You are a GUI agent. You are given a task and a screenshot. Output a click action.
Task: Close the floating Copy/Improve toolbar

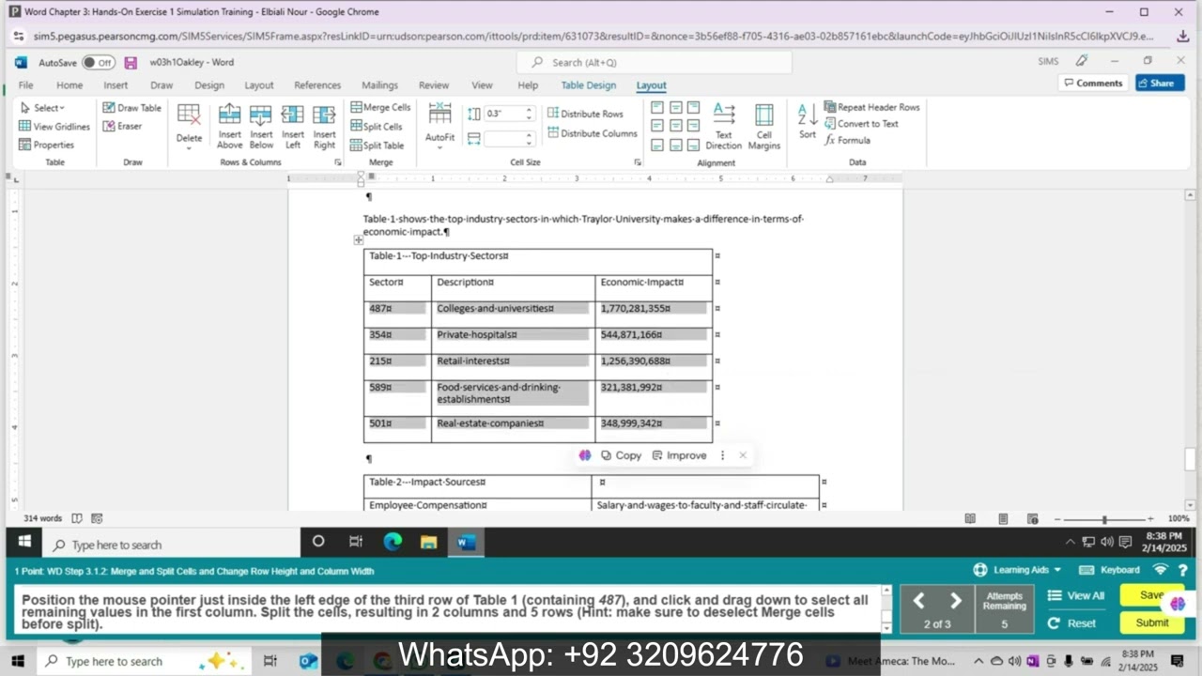pyautogui.click(x=743, y=455)
